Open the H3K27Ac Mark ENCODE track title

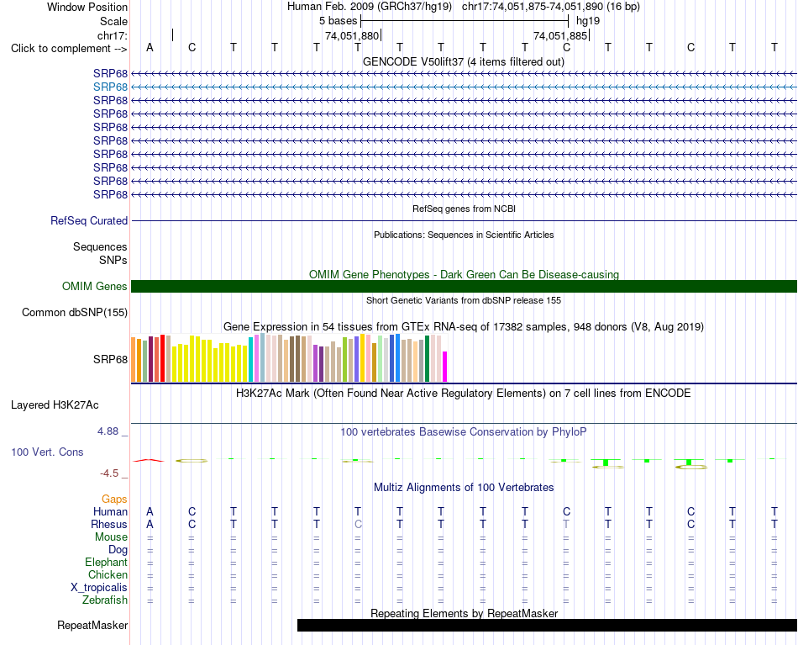point(463,394)
